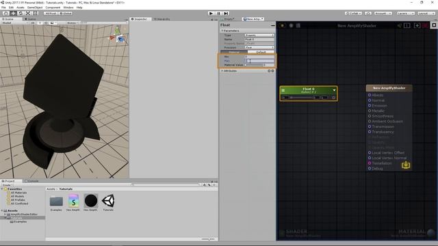This screenshot has width=438, height=246.
Task: Switch to the Console tab
Action: [x=31, y=181]
